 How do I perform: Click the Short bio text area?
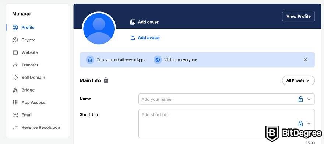pos(226,124)
